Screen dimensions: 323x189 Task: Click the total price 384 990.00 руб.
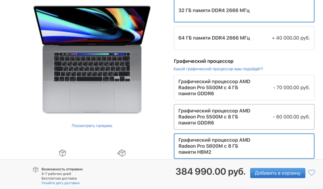[211, 171]
